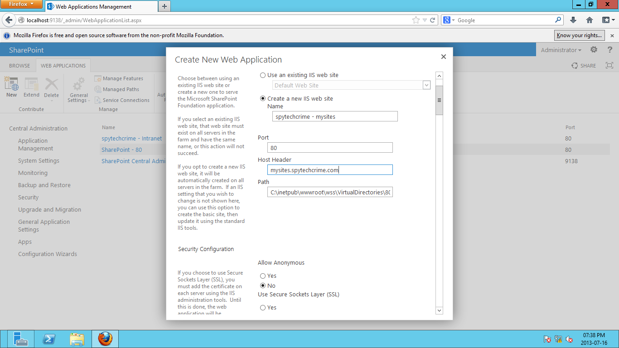Switch to the WEB APPLICATIONS ribbon tab
Image resolution: width=619 pixels, height=348 pixels.
pos(63,66)
